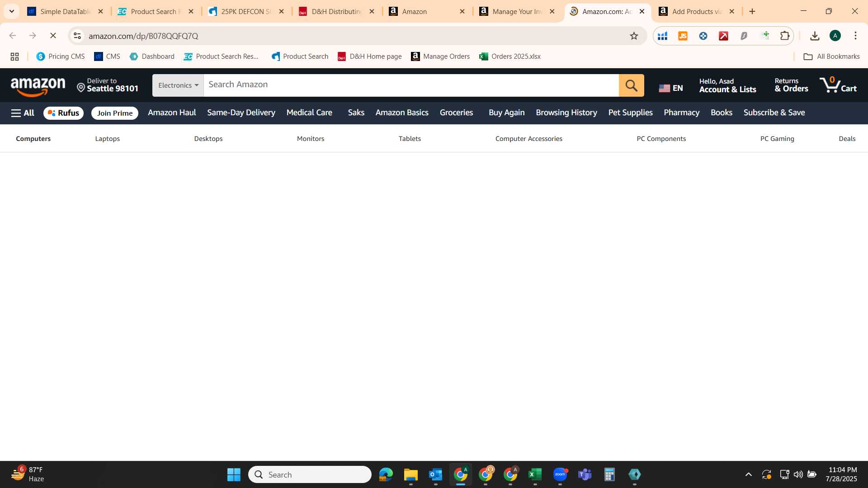Open Pet Supplies link
The height and width of the screenshot is (488, 868).
click(x=630, y=113)
